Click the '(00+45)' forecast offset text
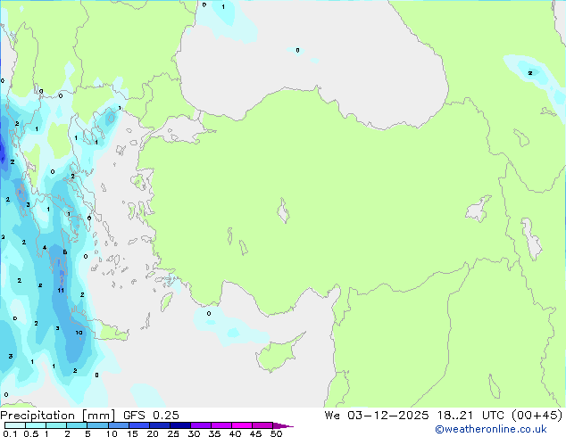Image resolution: width=566 pixels, height=437 pixels. point(537,416)
